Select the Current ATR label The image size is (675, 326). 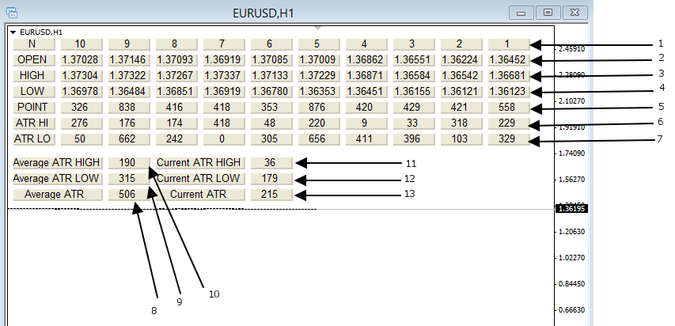click(200, 195)
